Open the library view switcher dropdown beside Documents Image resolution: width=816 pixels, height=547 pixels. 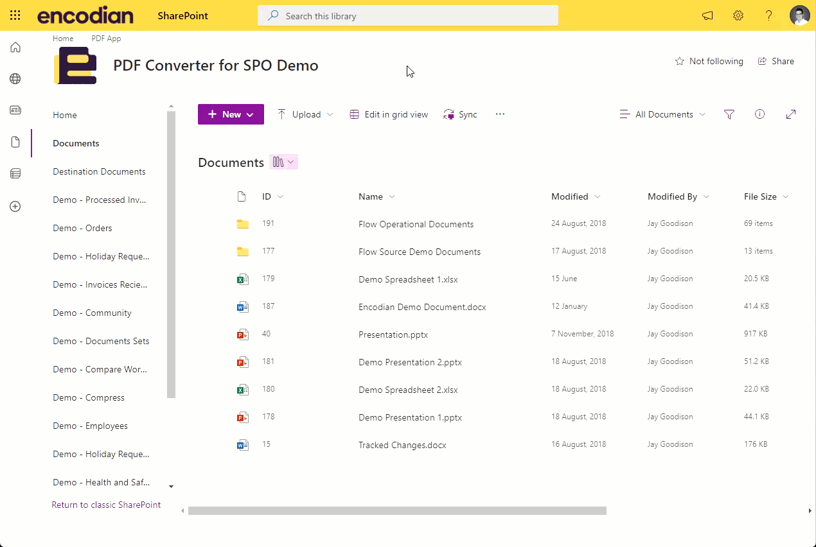283,162
